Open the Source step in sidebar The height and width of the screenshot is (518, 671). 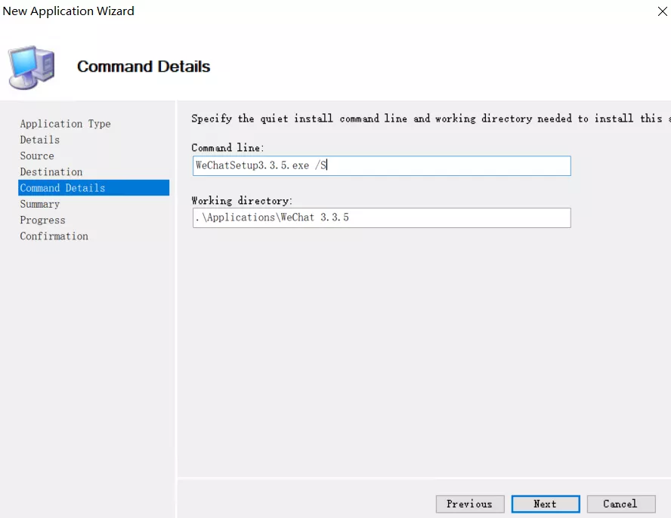tap(37, 156)
